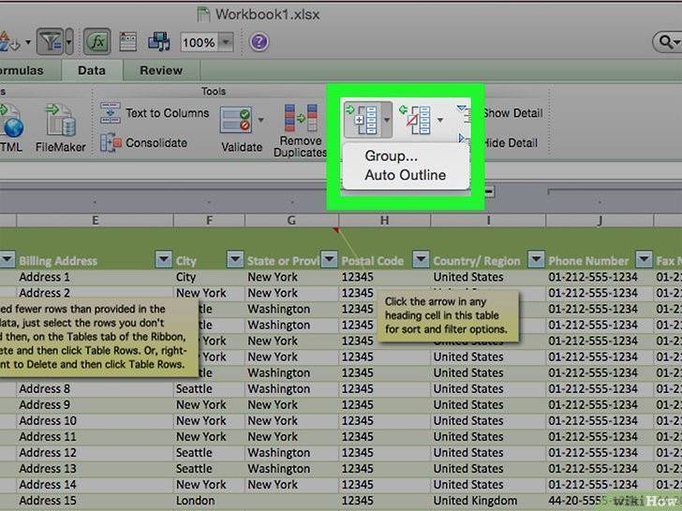Choose Group... from the dropdown menu
Image resolution: width=682 pixels, height=511 pixels.
[391, 157]
